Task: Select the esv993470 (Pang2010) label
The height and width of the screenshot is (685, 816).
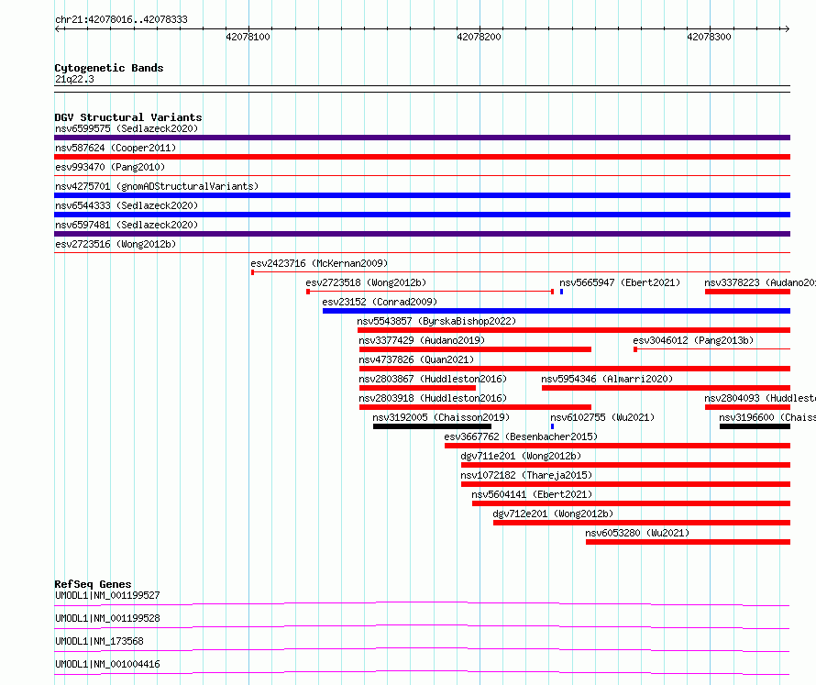Action: coord(110,167)
